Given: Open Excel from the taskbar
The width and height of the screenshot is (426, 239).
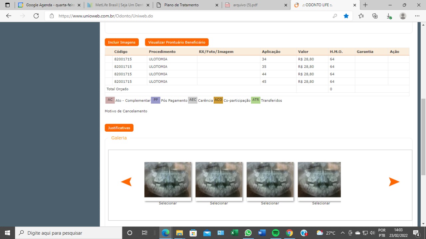Looking at the screenshot, I should coord(234,233).
